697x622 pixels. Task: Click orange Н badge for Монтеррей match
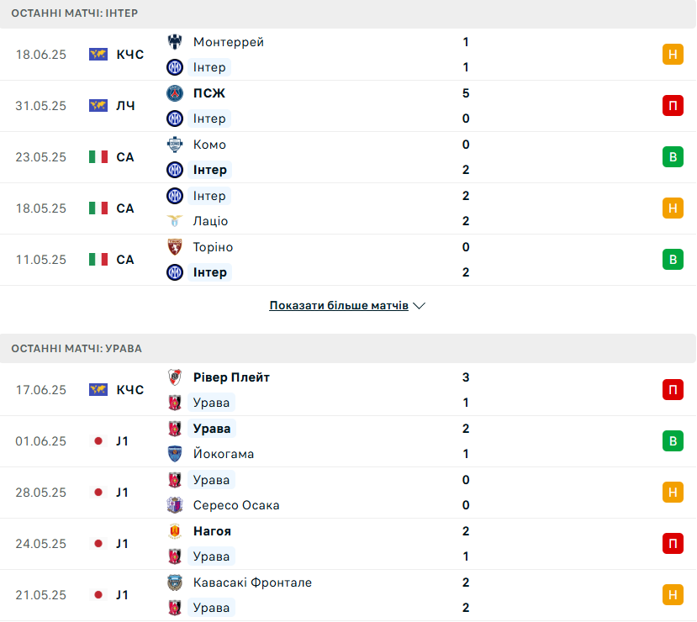(x=673, y=54)
